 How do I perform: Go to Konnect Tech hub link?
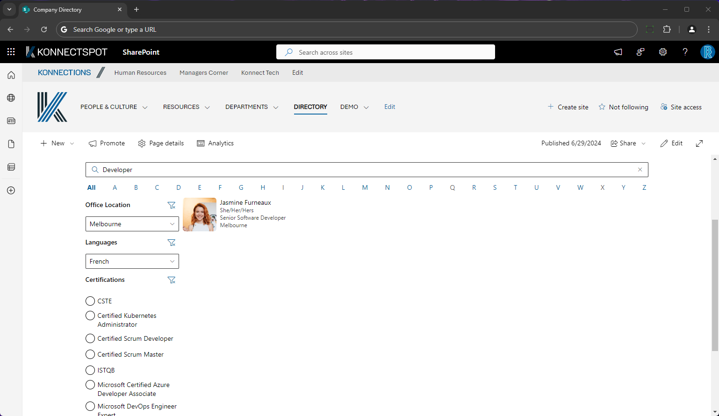[260, 72]
